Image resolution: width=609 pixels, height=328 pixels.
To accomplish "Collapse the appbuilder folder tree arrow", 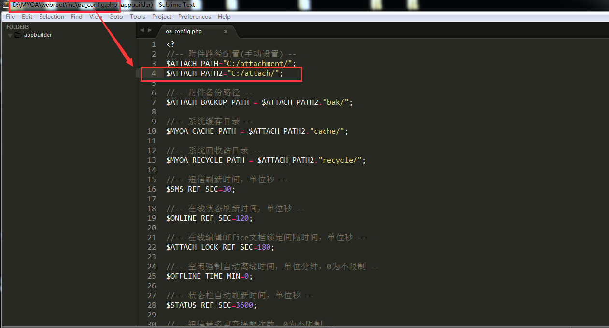I will pos(10,35).
